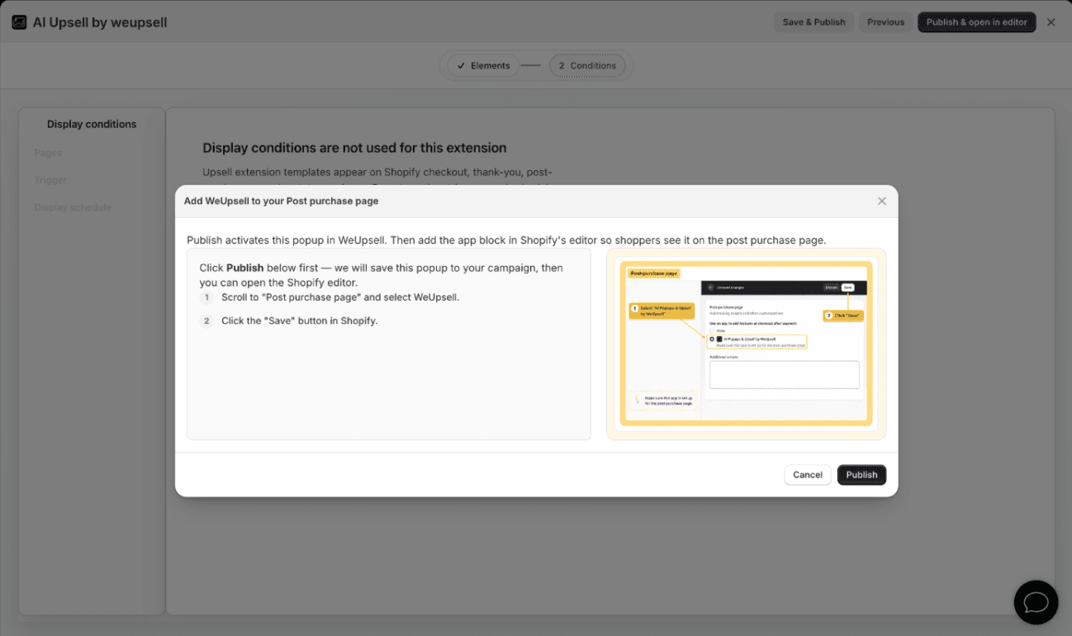Open Pages in Display conditions sidebar

[48, 153]
